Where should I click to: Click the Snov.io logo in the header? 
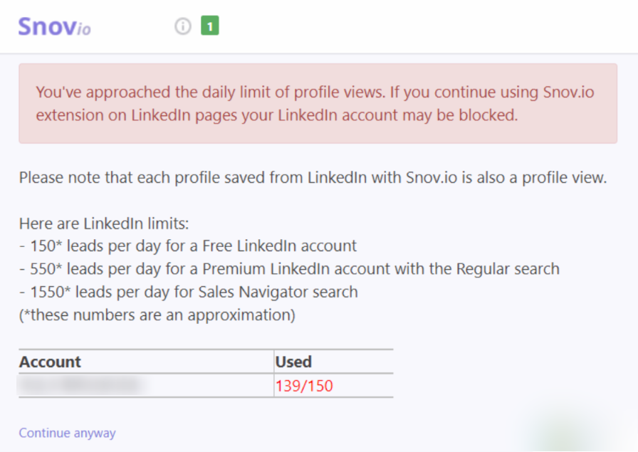[55, 27]
